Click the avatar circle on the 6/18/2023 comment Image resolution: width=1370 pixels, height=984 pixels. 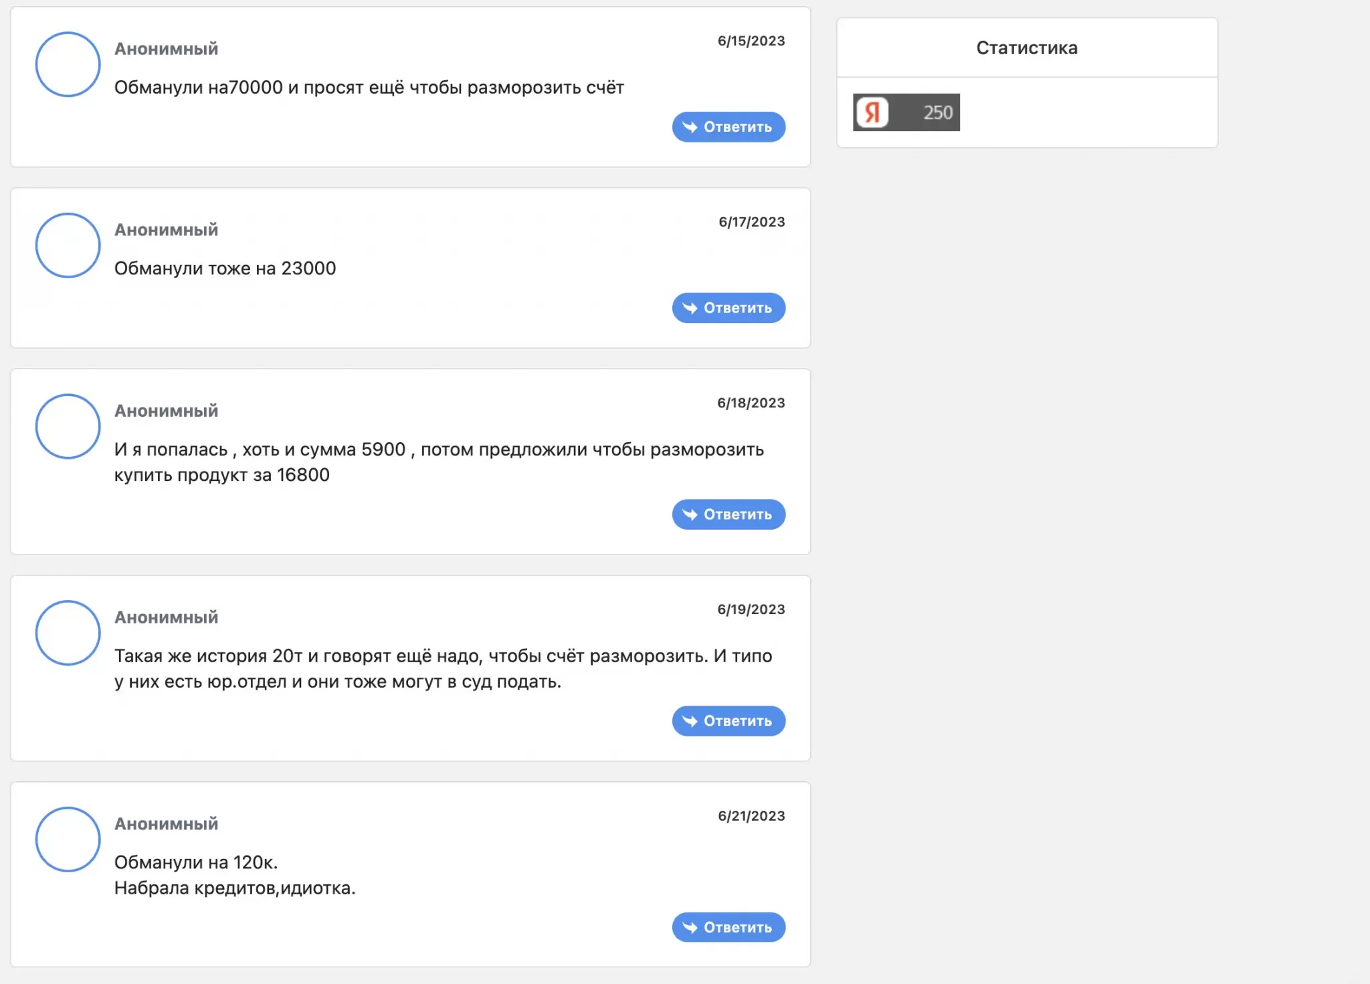pos(68,426)
